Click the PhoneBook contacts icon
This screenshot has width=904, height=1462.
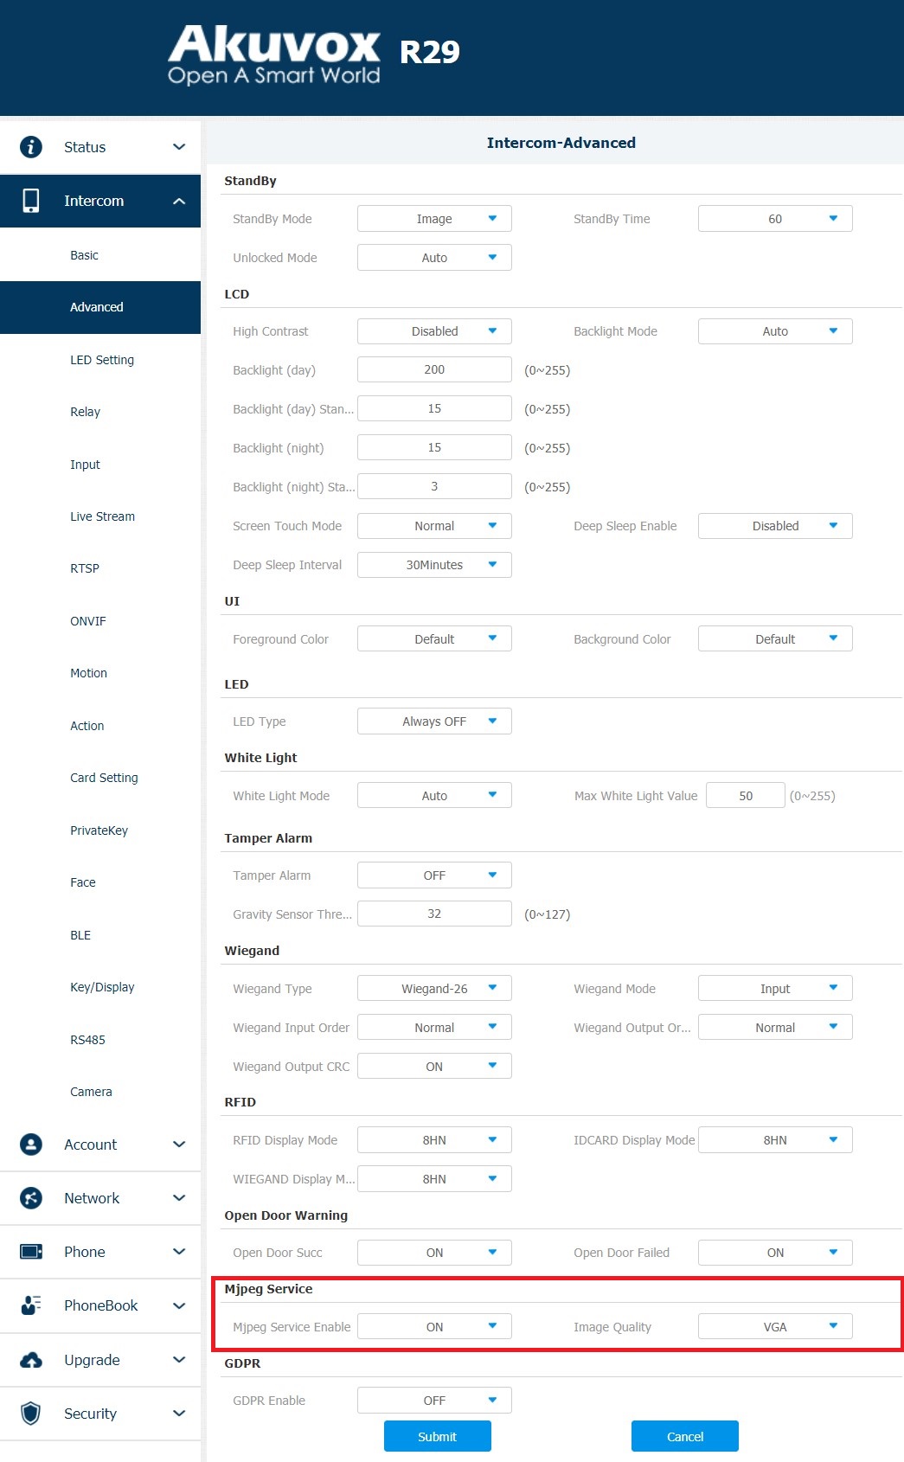tap(31, 1305)
